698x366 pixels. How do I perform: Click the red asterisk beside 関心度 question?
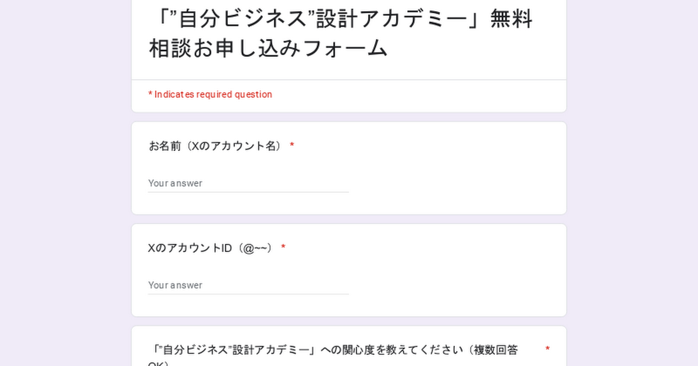coord(547,350)
